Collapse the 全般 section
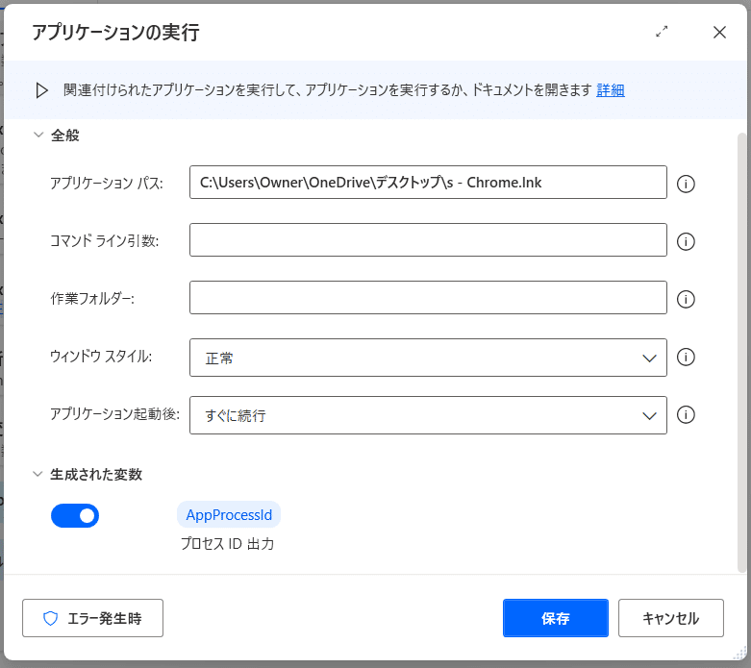 click(38, 135)
